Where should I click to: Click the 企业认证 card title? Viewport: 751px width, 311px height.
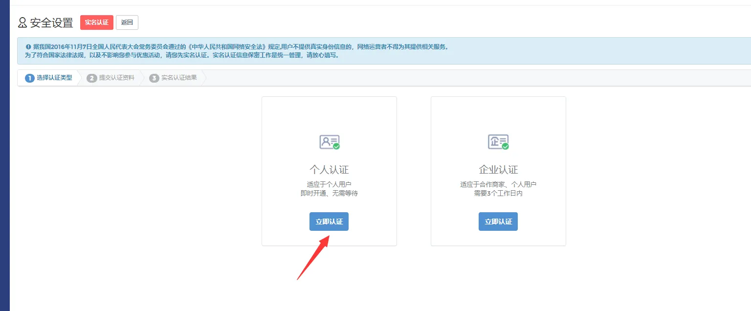pyautogui.click(x=498, y=170)
